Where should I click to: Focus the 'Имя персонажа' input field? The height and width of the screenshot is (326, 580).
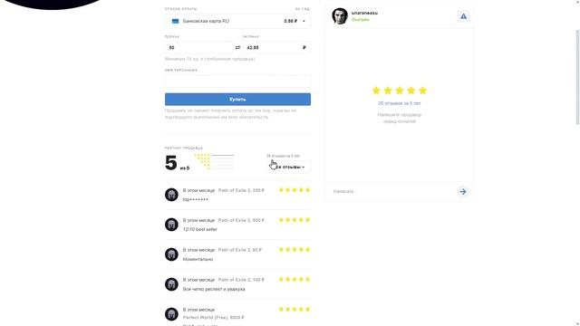[x=237, y=81]
